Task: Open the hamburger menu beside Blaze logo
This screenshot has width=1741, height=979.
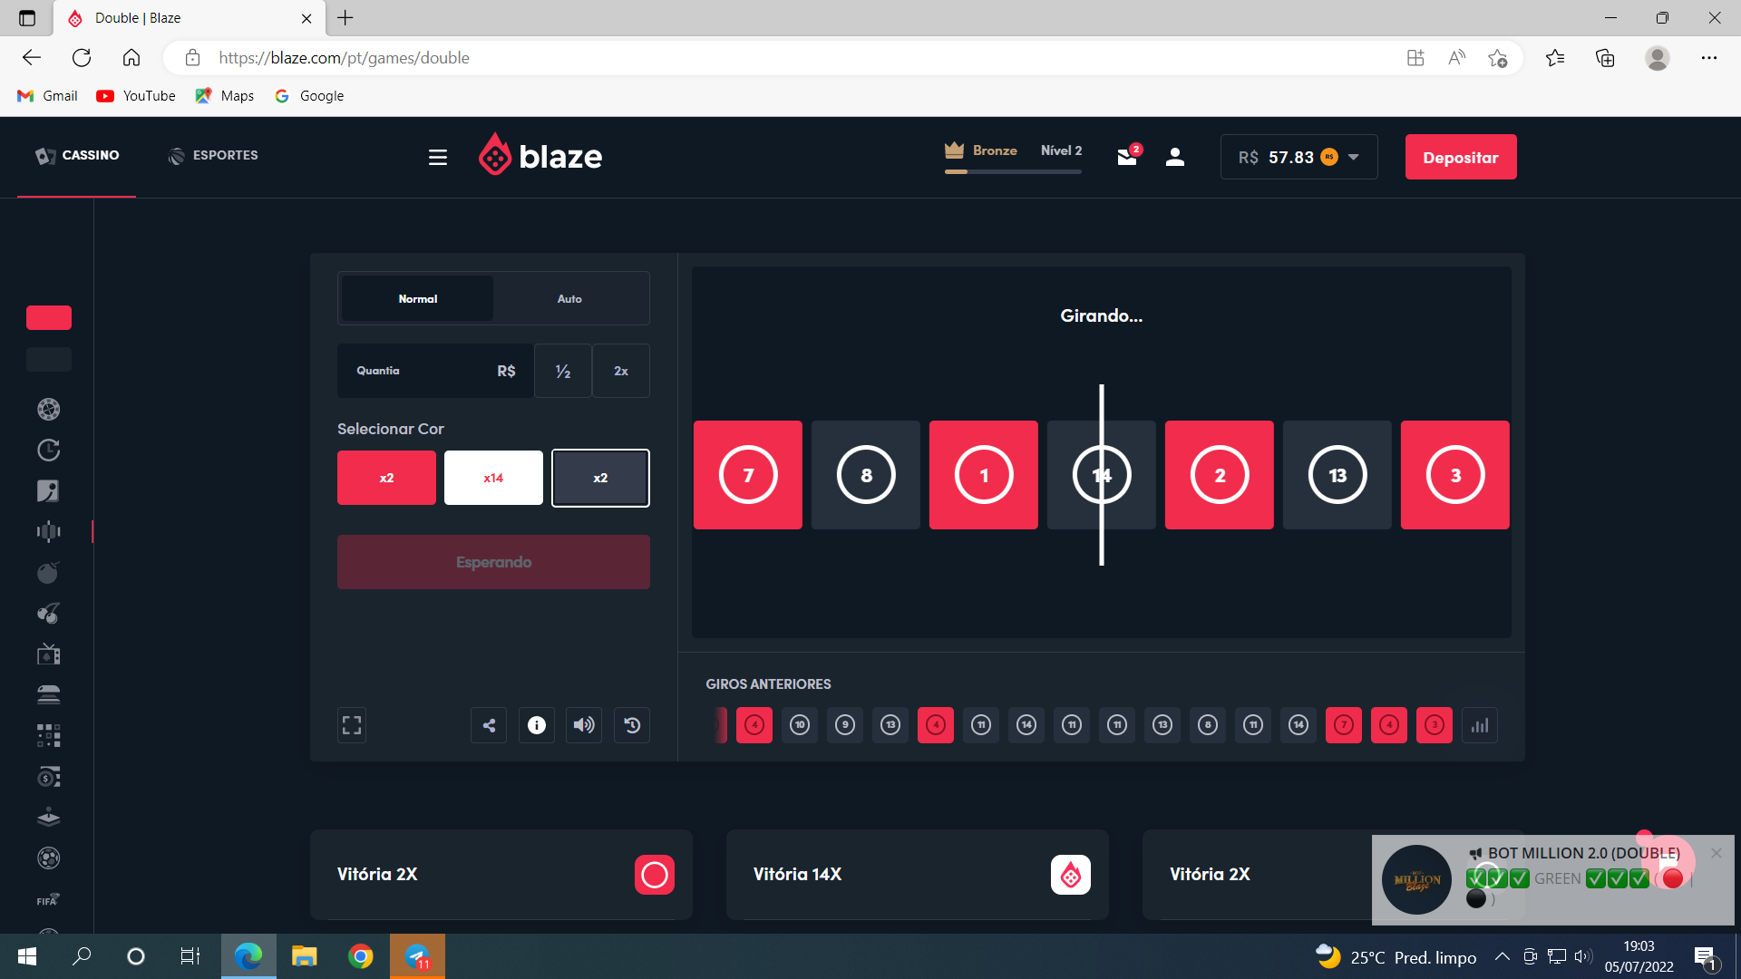Action: click(438, 157)
